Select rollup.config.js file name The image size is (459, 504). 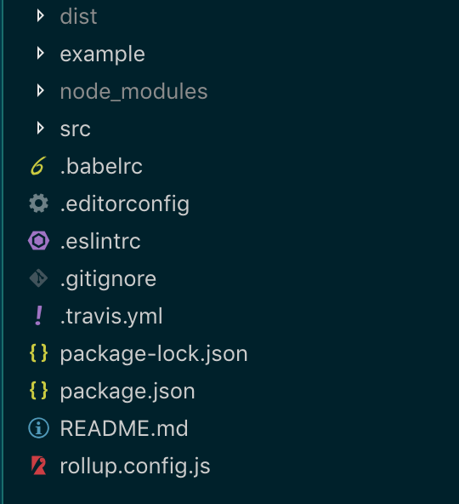[135, 466]
